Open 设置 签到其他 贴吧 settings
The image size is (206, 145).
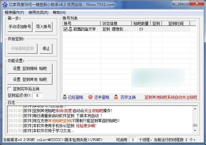tap(30, 79)
